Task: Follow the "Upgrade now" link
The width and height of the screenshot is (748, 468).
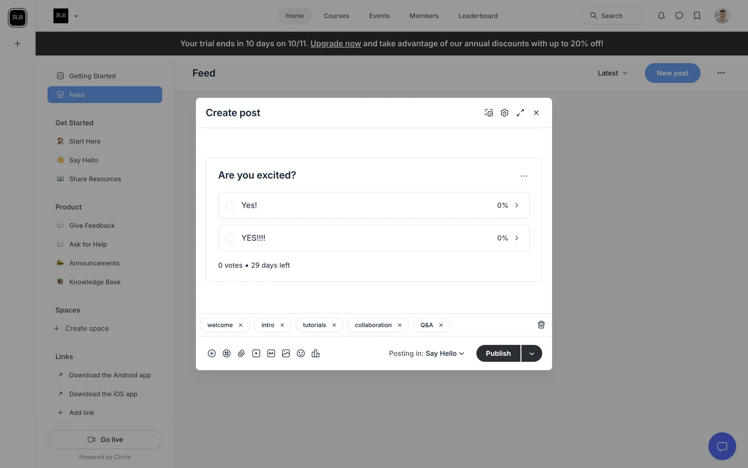Action: click(335, 43)
